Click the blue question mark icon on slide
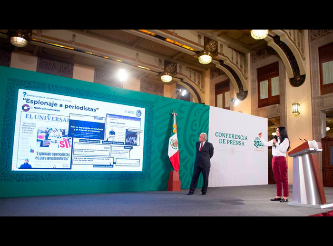333x246 pixels. click(x=24, y=94)
